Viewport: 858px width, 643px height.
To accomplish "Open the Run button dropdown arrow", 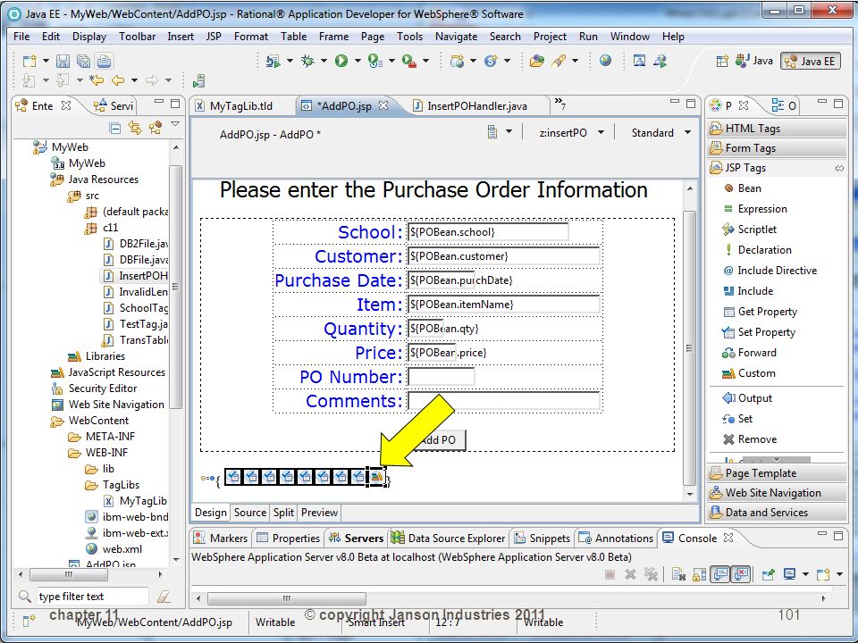I will click(x=357, y=61).
